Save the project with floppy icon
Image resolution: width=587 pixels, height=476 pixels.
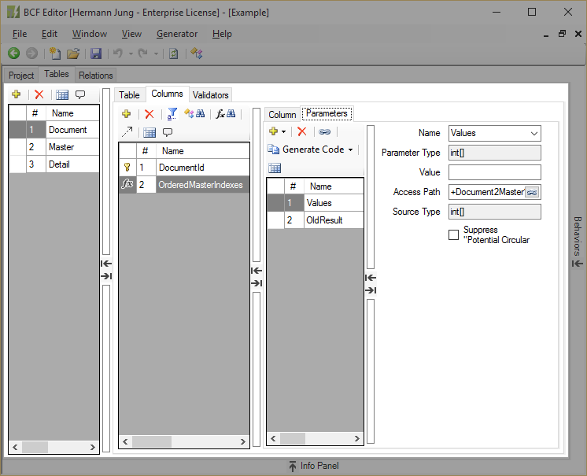click(96, 54)
